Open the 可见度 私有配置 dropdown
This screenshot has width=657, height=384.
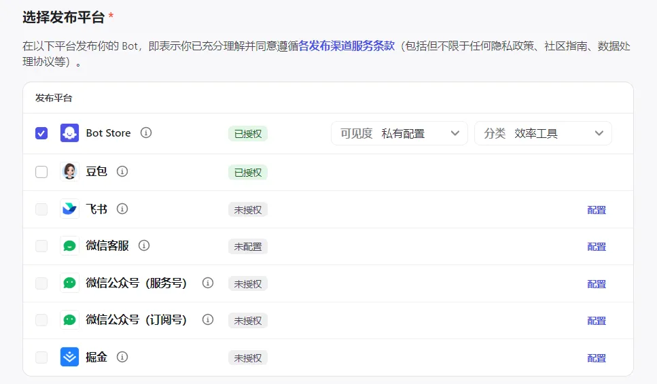coord(399,133)
